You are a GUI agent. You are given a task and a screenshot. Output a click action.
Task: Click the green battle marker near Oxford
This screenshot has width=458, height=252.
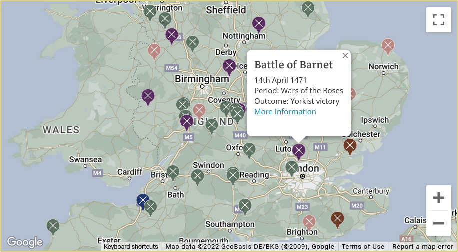(x=249, y=149)
